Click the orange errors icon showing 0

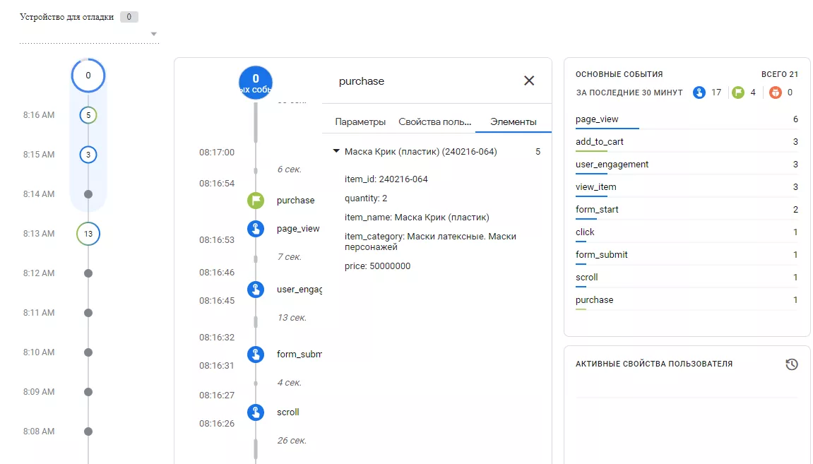775,93
